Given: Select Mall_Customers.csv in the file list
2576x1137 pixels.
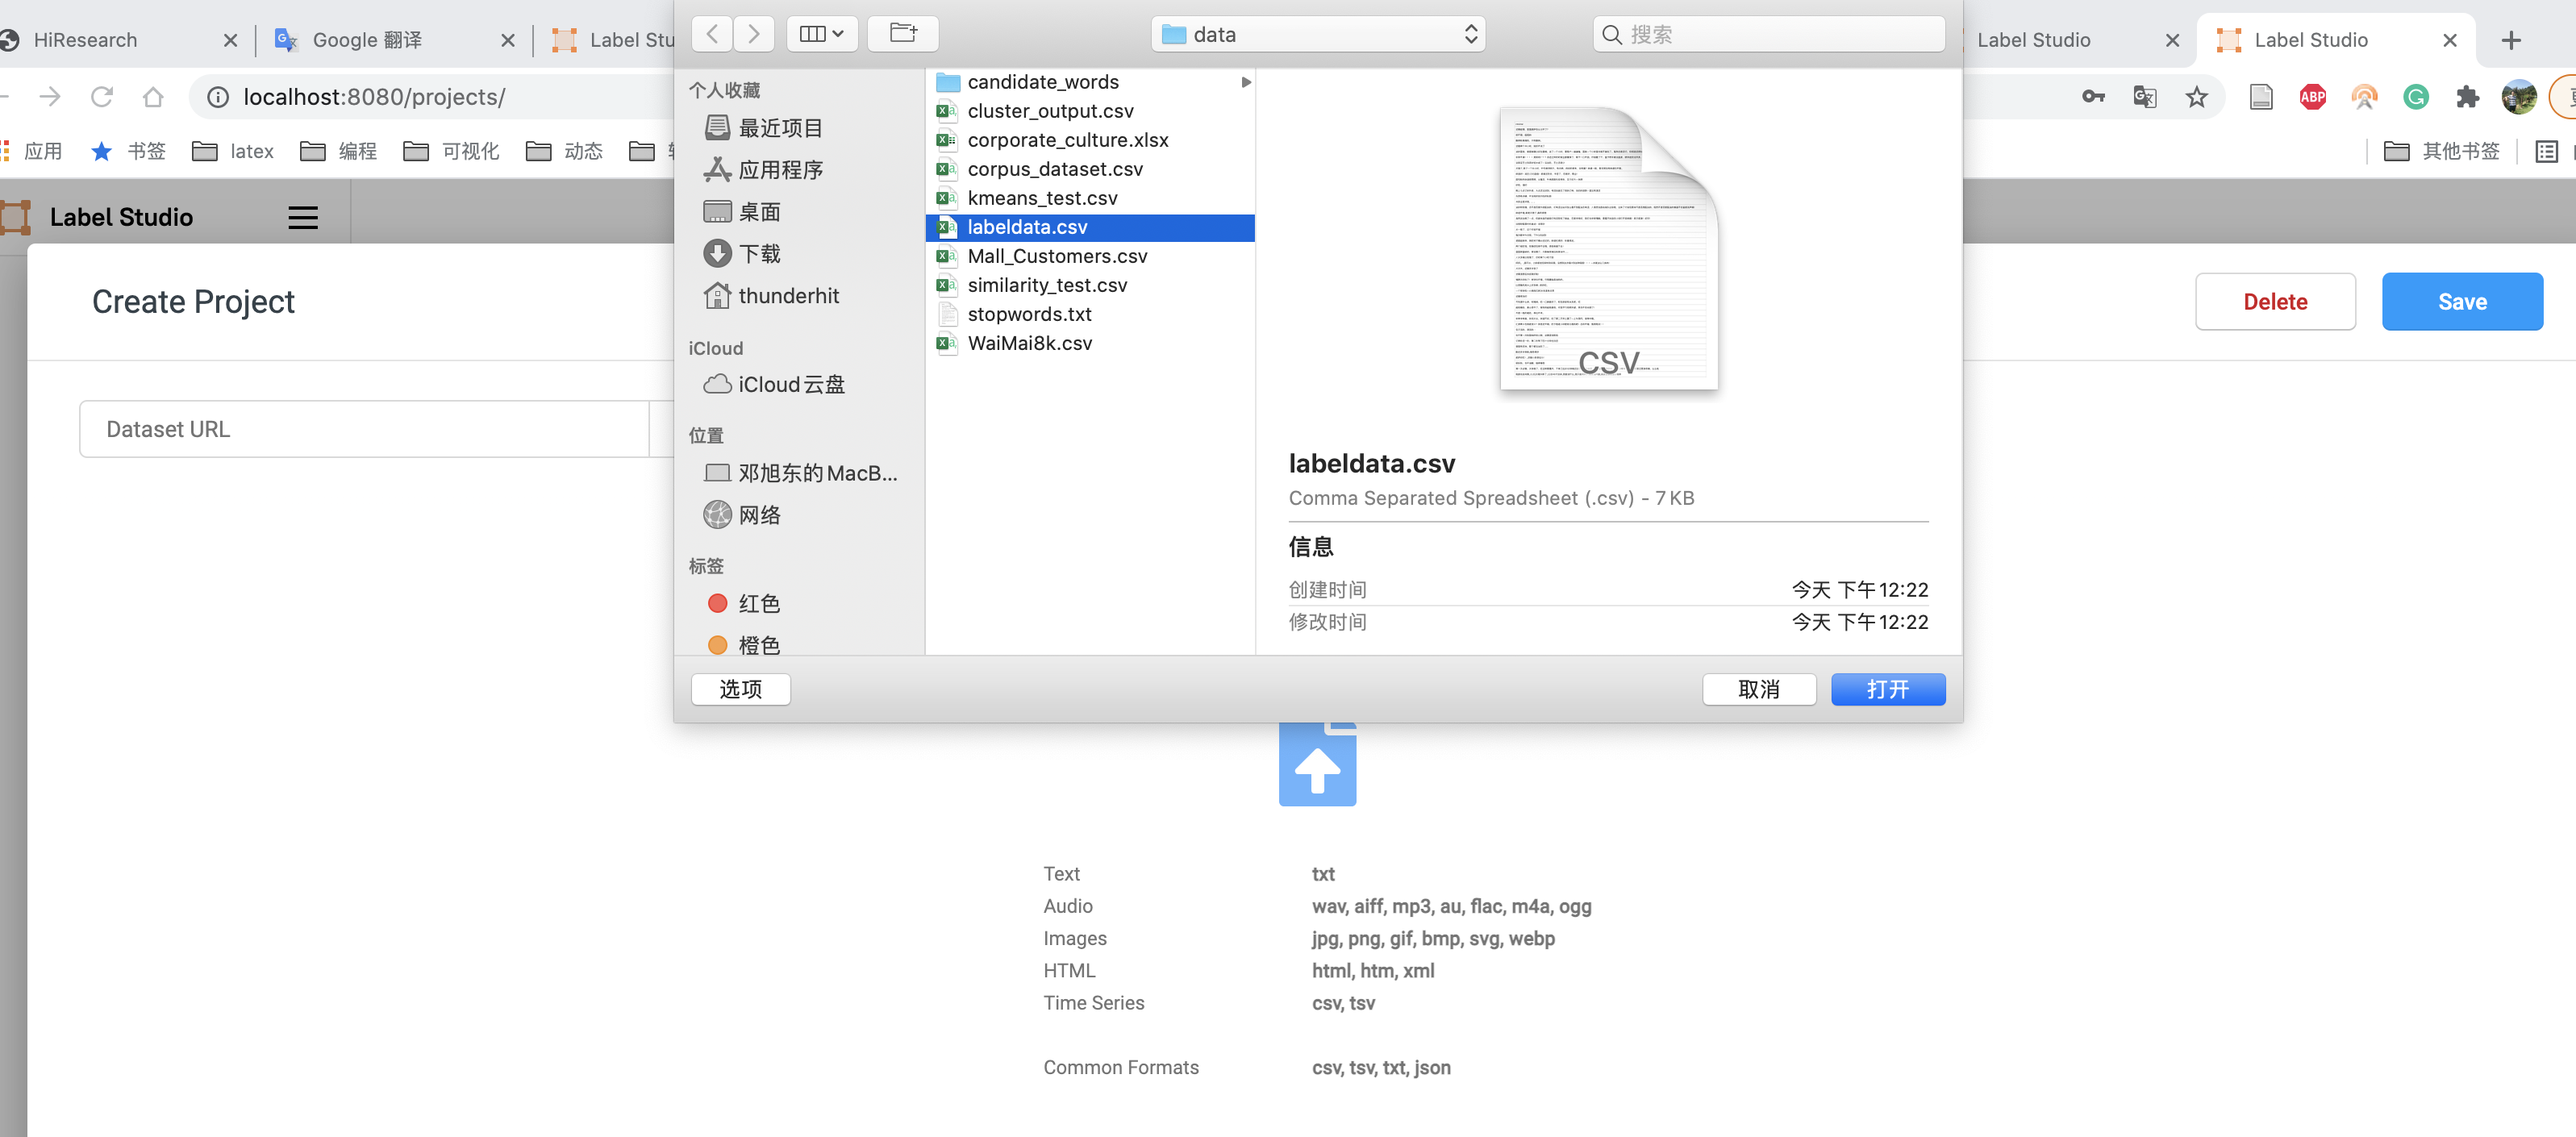Looking at the screenshot, I should (x=1056, y=256).
